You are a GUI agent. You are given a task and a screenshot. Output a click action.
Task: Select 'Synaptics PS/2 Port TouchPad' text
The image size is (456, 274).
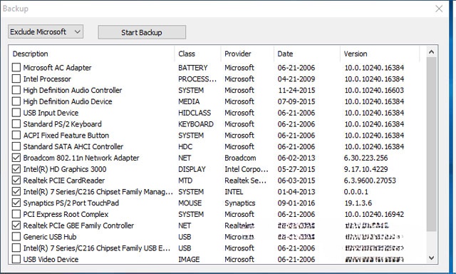(x=71, y=203)
